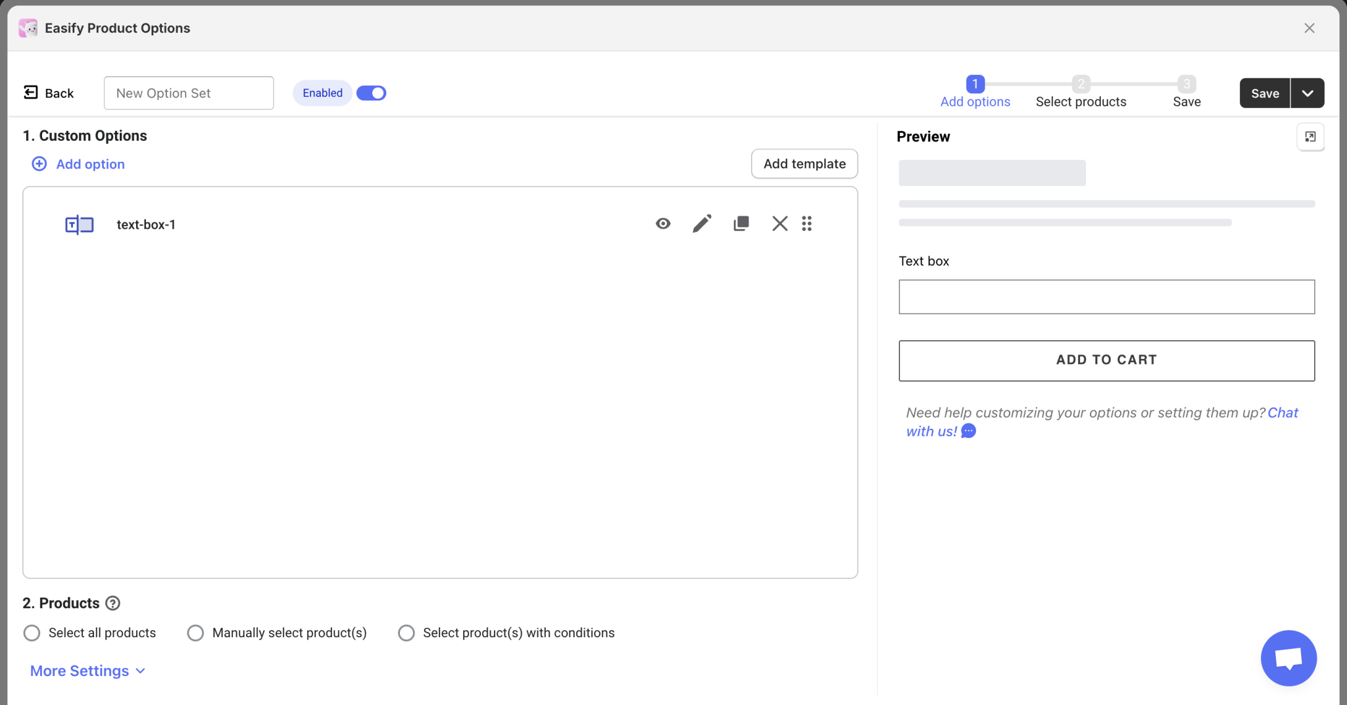Click the drag handle dots for text-box-1
Screen dimensions: 1347x705
click(807, 224)
